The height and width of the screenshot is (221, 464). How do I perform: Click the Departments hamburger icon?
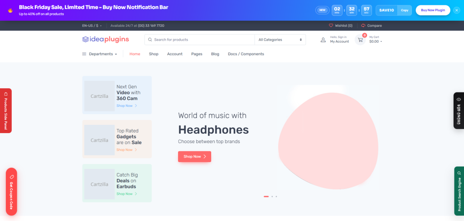click(x=84, y=54)
